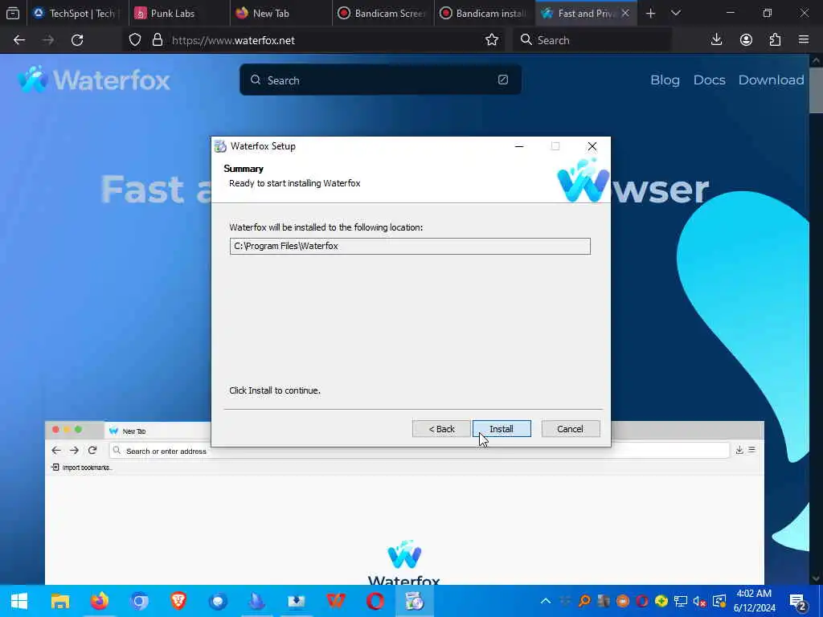Switch to the Bandicam install tab
The height and width of the screenshot is (617, 823).
(483, 14)
